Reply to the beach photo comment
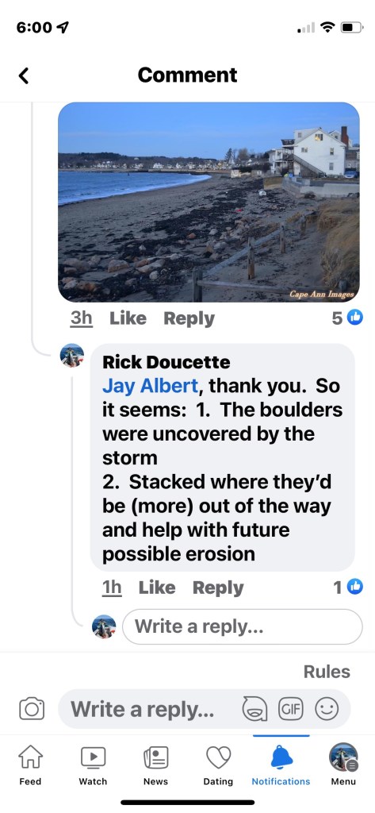Image resolution: width=375 pixels, height=813 pixels. [189, 318]
